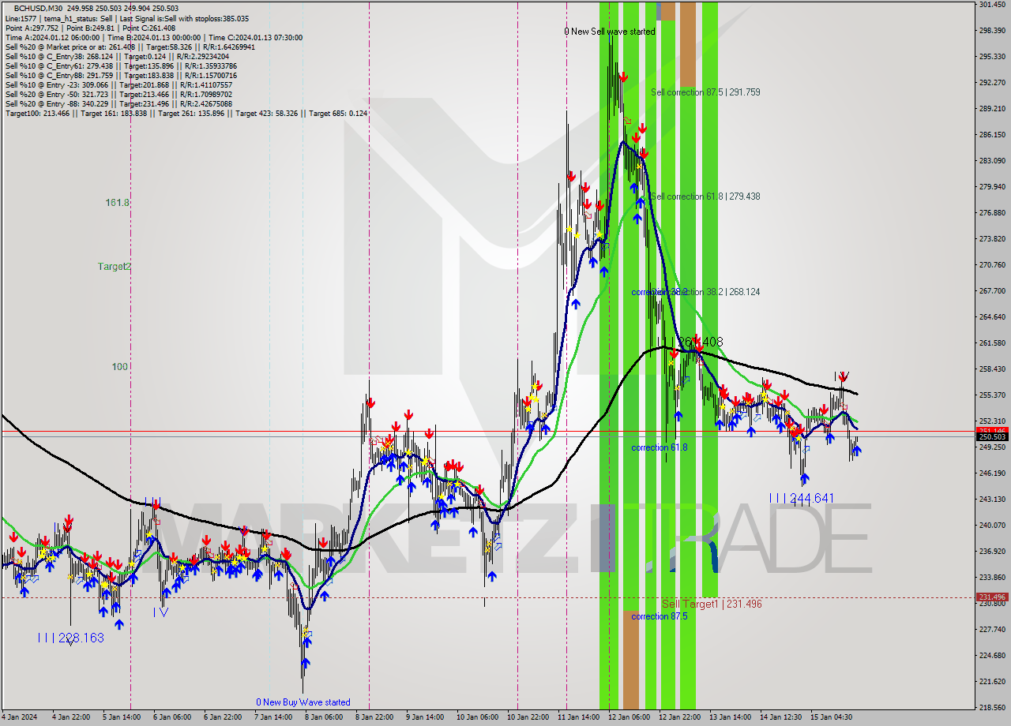Click the 'Sell %10 @ C_Entry38: 268.124' line
This screenshot has height=726, width=1011.
click(118, 56)
